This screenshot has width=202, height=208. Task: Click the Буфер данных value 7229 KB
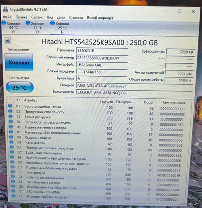180,52
